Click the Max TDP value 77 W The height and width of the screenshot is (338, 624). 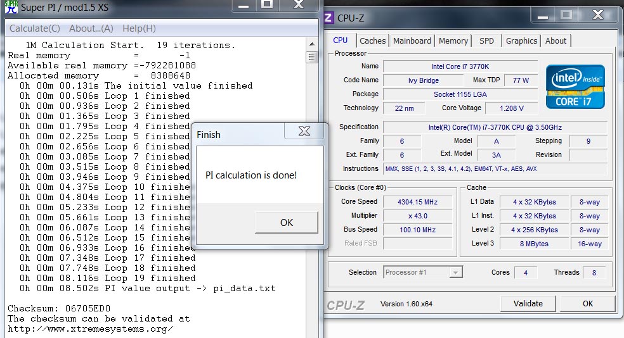coord(521,80)
